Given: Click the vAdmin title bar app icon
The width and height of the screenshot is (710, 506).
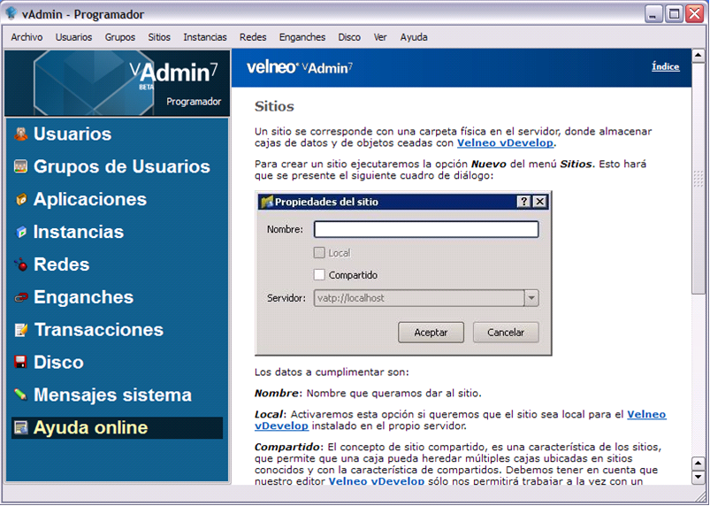Looking at the screenshot, I should click(11, 13).
